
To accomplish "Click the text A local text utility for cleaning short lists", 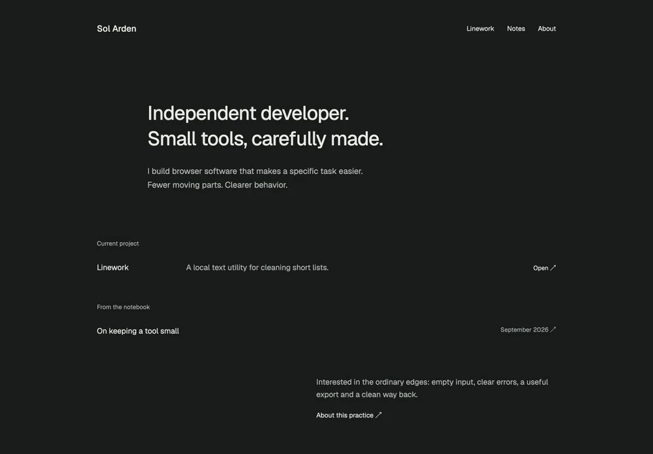I will tap(257, 268).
